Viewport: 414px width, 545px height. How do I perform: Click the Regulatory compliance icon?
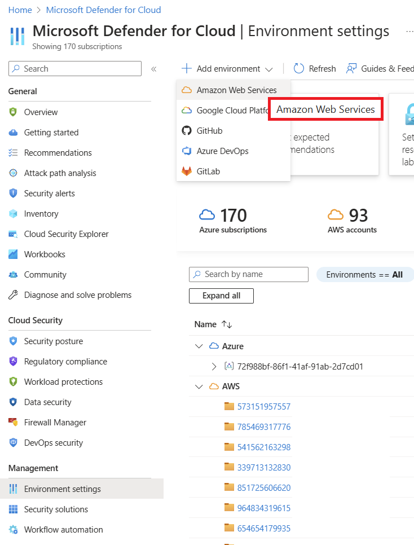click(x=13, y=361)
